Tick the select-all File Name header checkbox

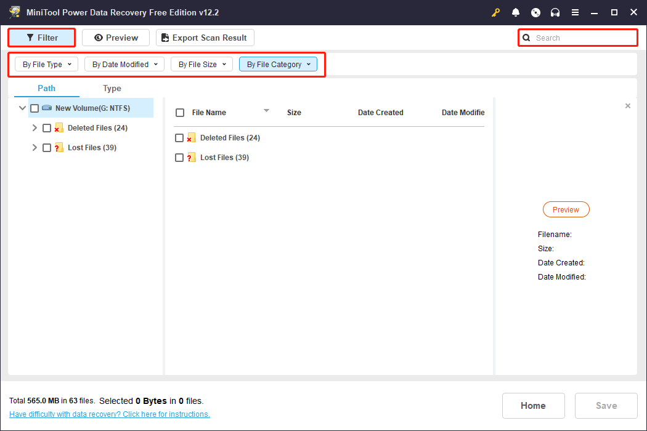(180, 113)
